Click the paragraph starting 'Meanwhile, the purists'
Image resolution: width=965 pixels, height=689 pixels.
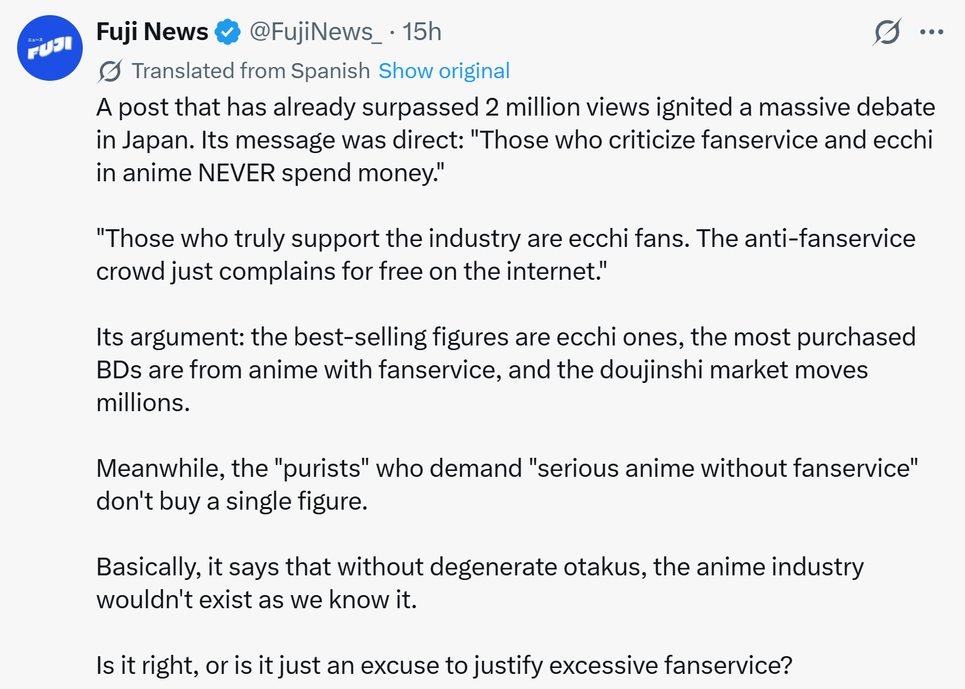point(506,468)
